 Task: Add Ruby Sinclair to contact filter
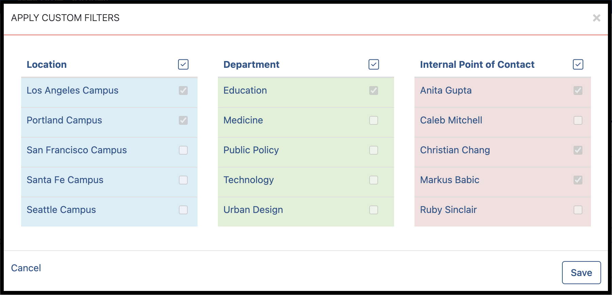[578, 210]
